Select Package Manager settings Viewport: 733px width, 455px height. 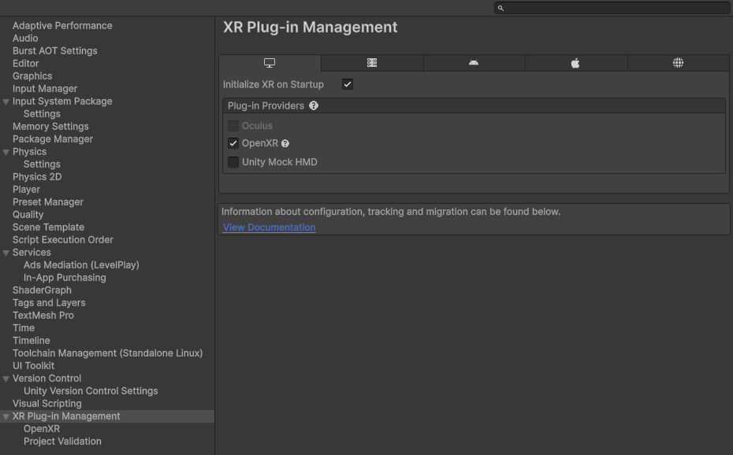[53, 139]
